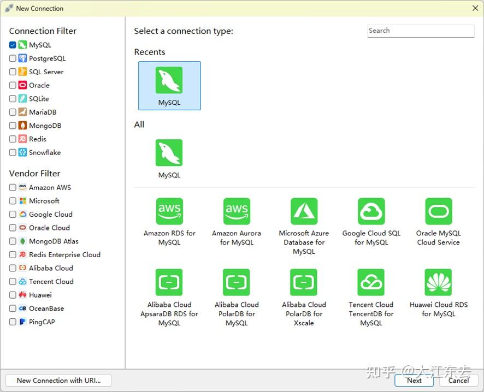Viewport: 484px width, 392px height.
Task: Click the Search connection type field
Action: click(x=421, y=31)
